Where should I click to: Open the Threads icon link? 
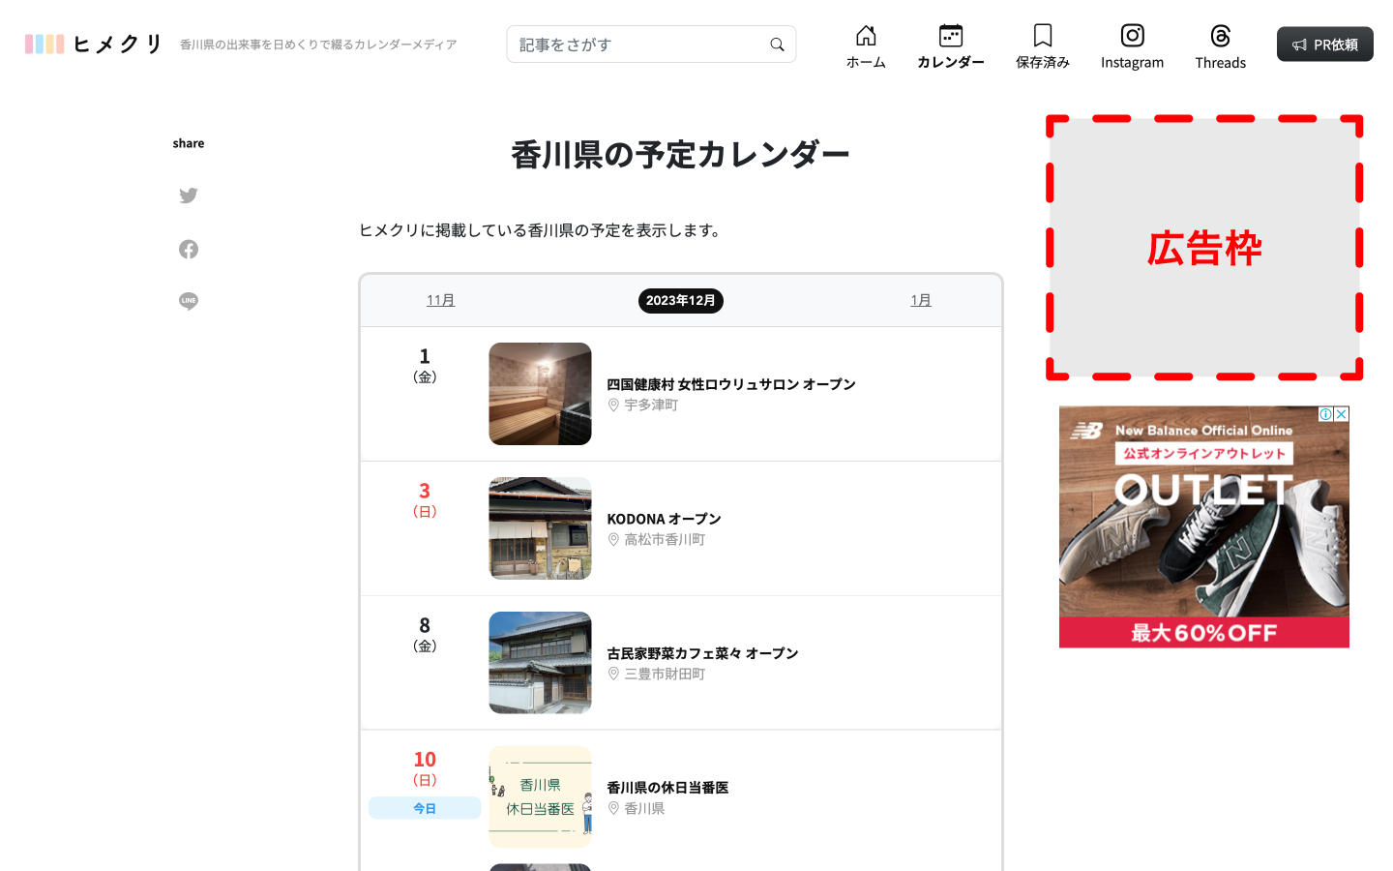point(1220,37)
